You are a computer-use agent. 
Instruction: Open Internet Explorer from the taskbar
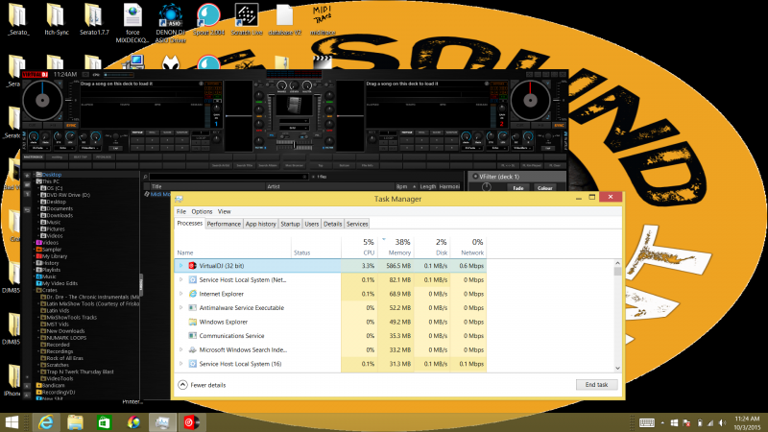(x=46, y=422)
